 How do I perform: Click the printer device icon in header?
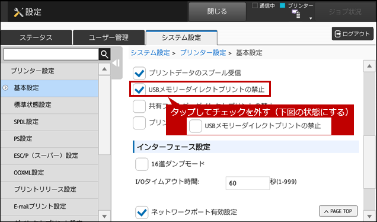296,14
